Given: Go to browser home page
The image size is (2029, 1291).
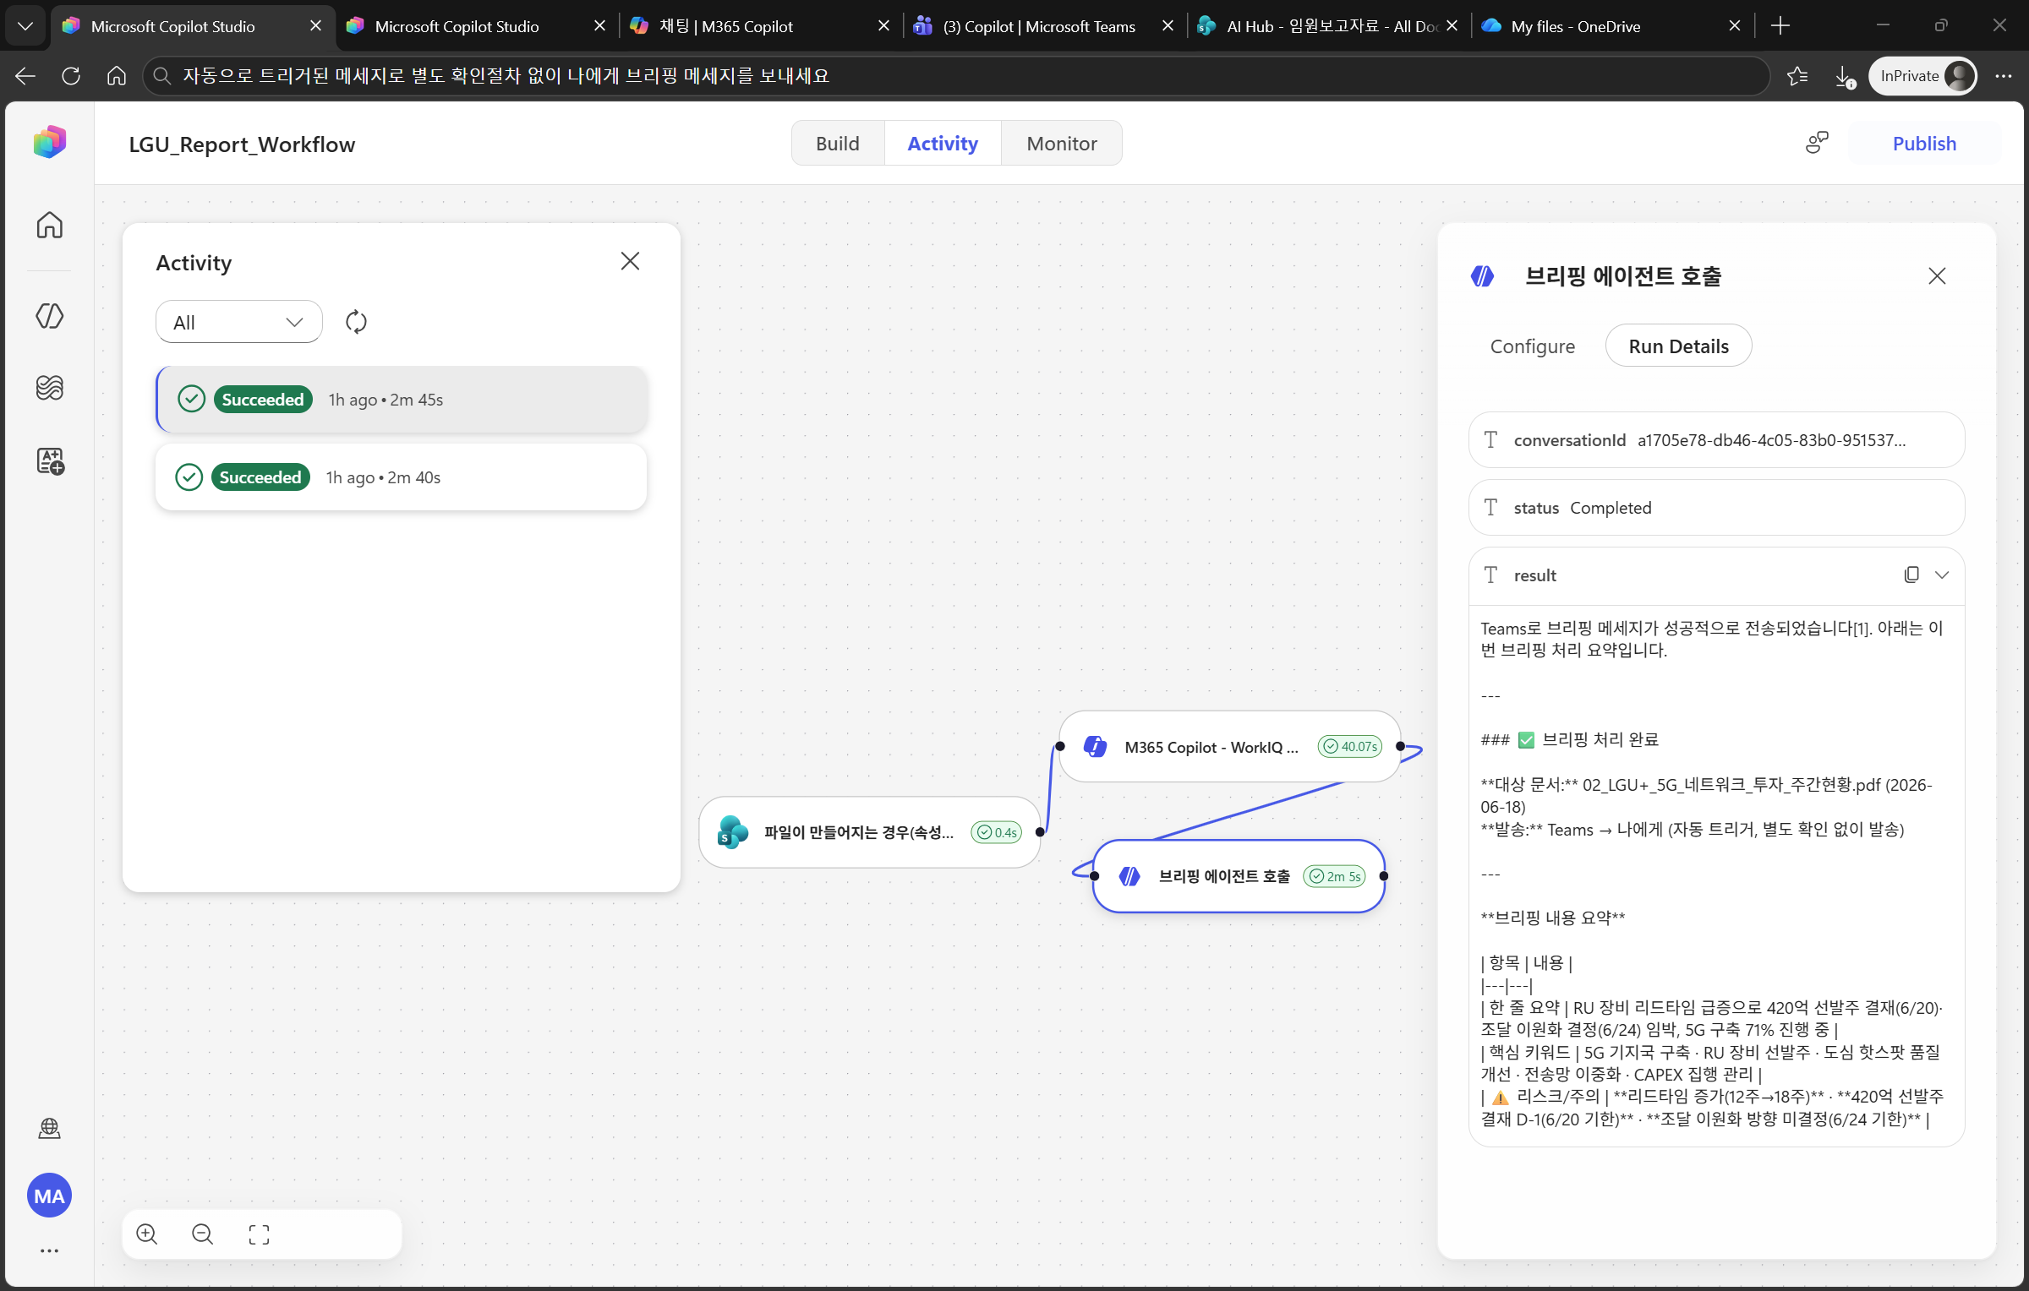Looking at the screenshot, I should click(117, 76).
